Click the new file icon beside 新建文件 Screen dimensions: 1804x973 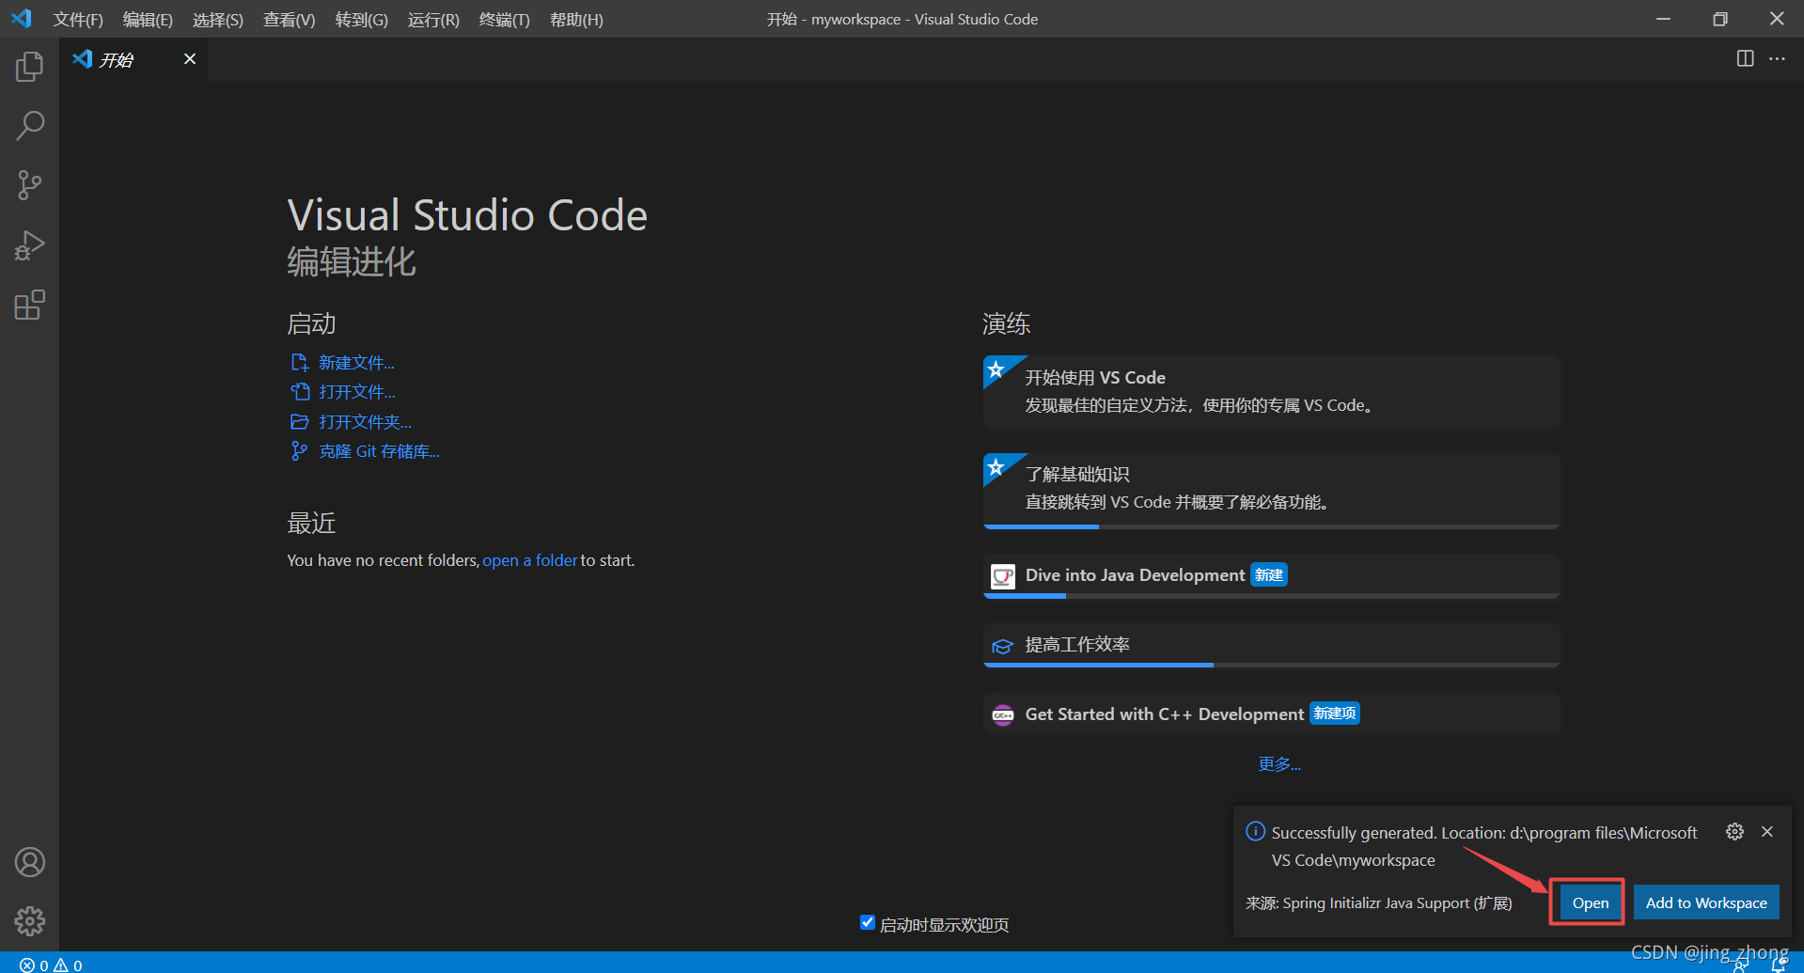point(300,363)
